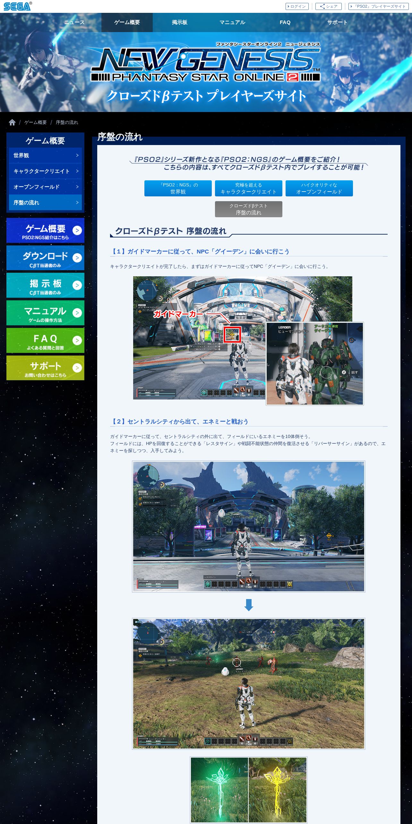The height and width of the screenshot is (824, 412).
Task: Click the シェア share button
Action: tap(328, 6)
